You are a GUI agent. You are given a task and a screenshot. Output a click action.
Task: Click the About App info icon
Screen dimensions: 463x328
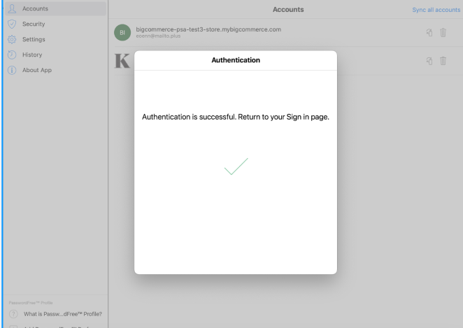[x=11, y=70]
